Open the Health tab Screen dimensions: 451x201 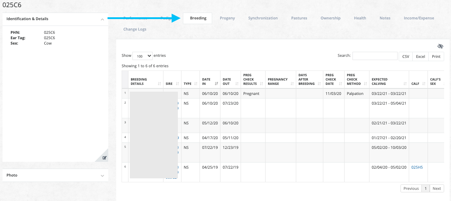pyautogui.click(x=360, y=18)
